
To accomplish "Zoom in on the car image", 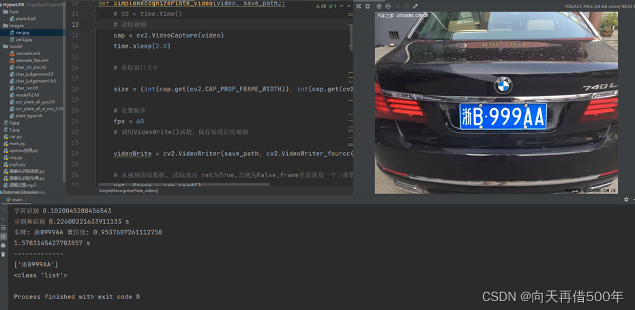I will click(379, 7).
